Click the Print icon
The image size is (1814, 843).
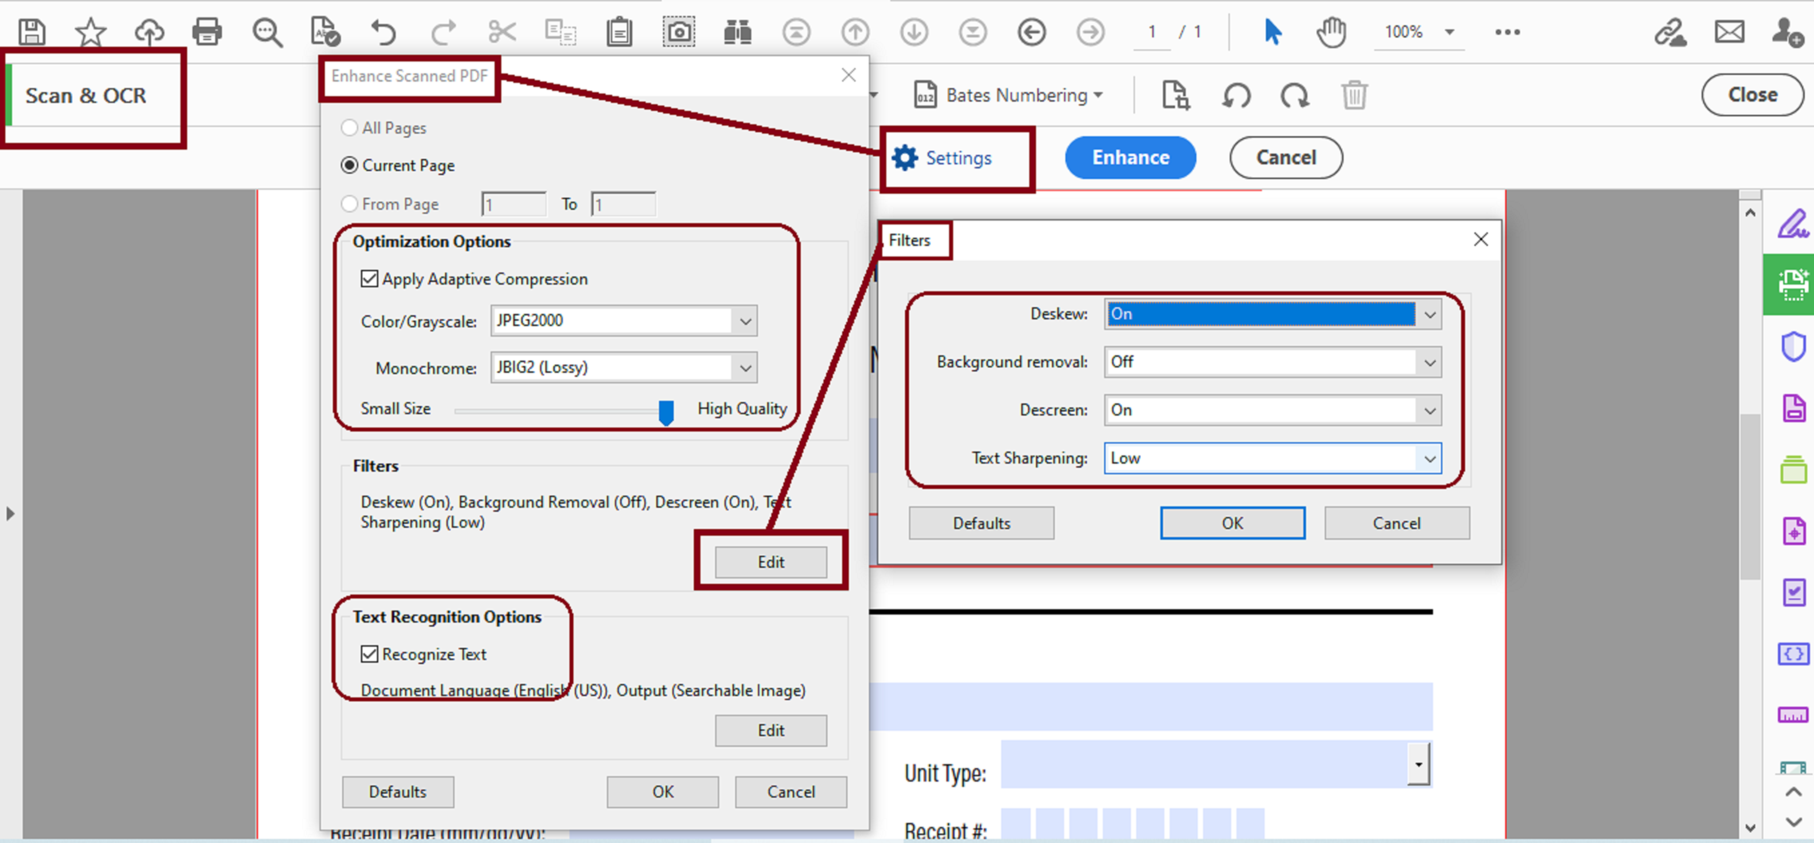207,32
